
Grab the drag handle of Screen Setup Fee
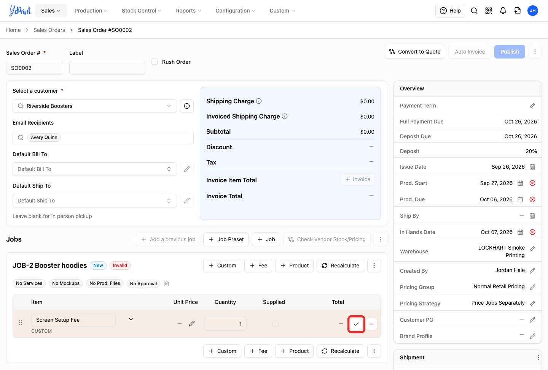[x=21, y=323]
